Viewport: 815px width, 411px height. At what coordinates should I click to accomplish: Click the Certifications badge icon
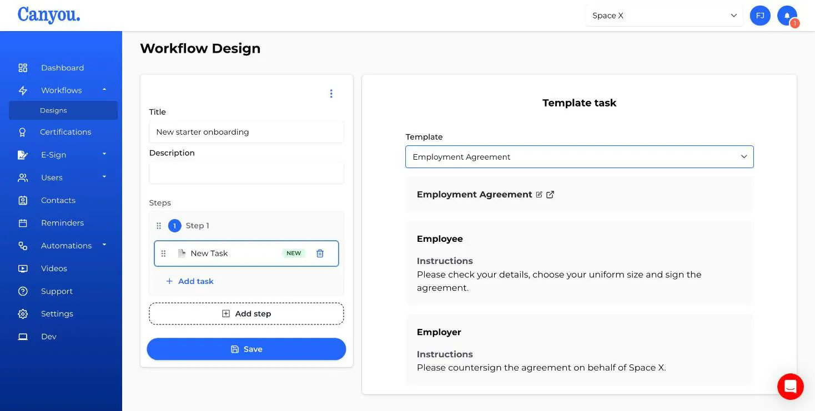click(23, 132)
